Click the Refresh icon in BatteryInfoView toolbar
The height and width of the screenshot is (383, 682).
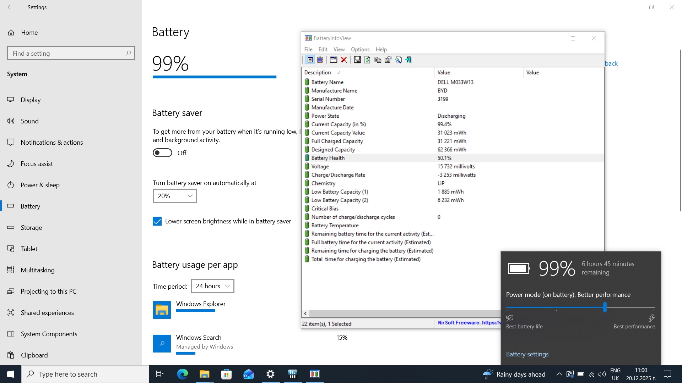[367, 60]
